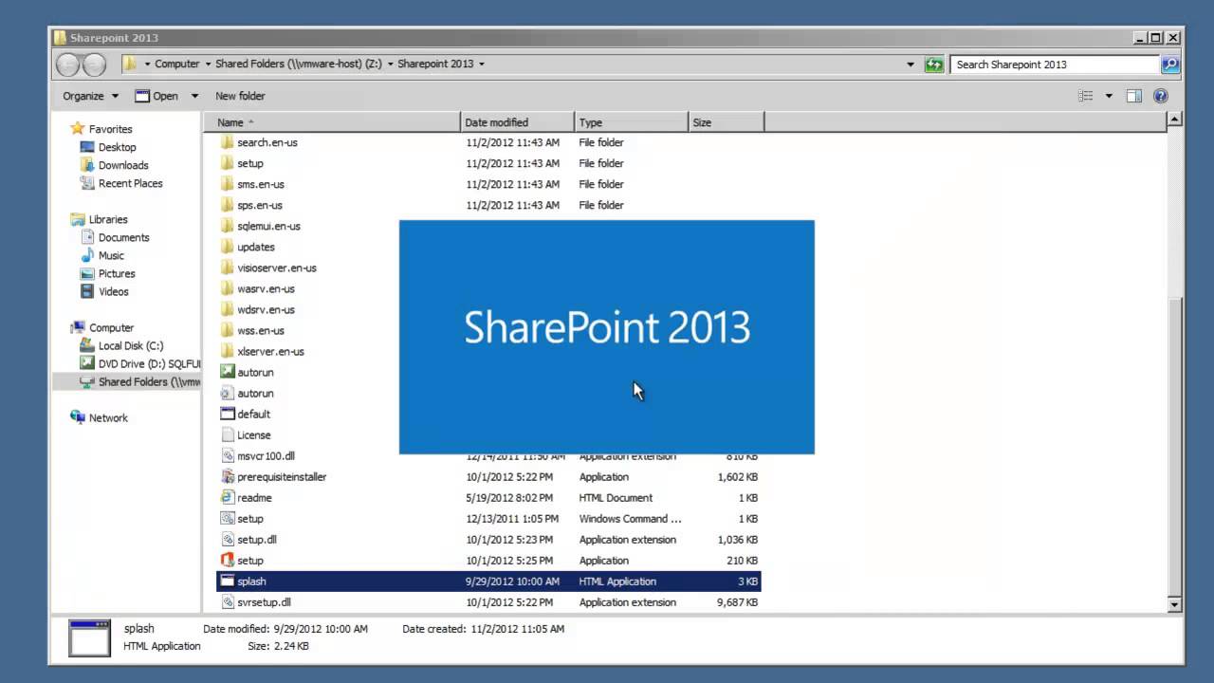Select the readme HTML document icon

tap(227, 497)
